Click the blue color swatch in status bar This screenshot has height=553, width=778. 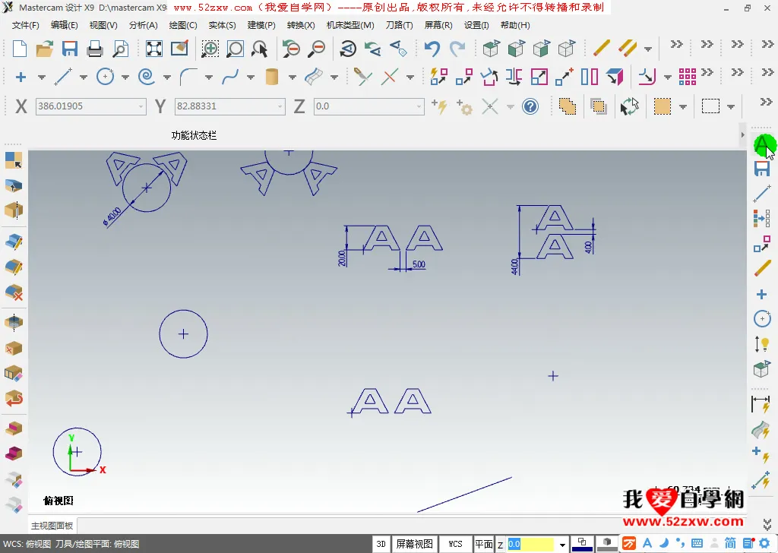(582, 544)
